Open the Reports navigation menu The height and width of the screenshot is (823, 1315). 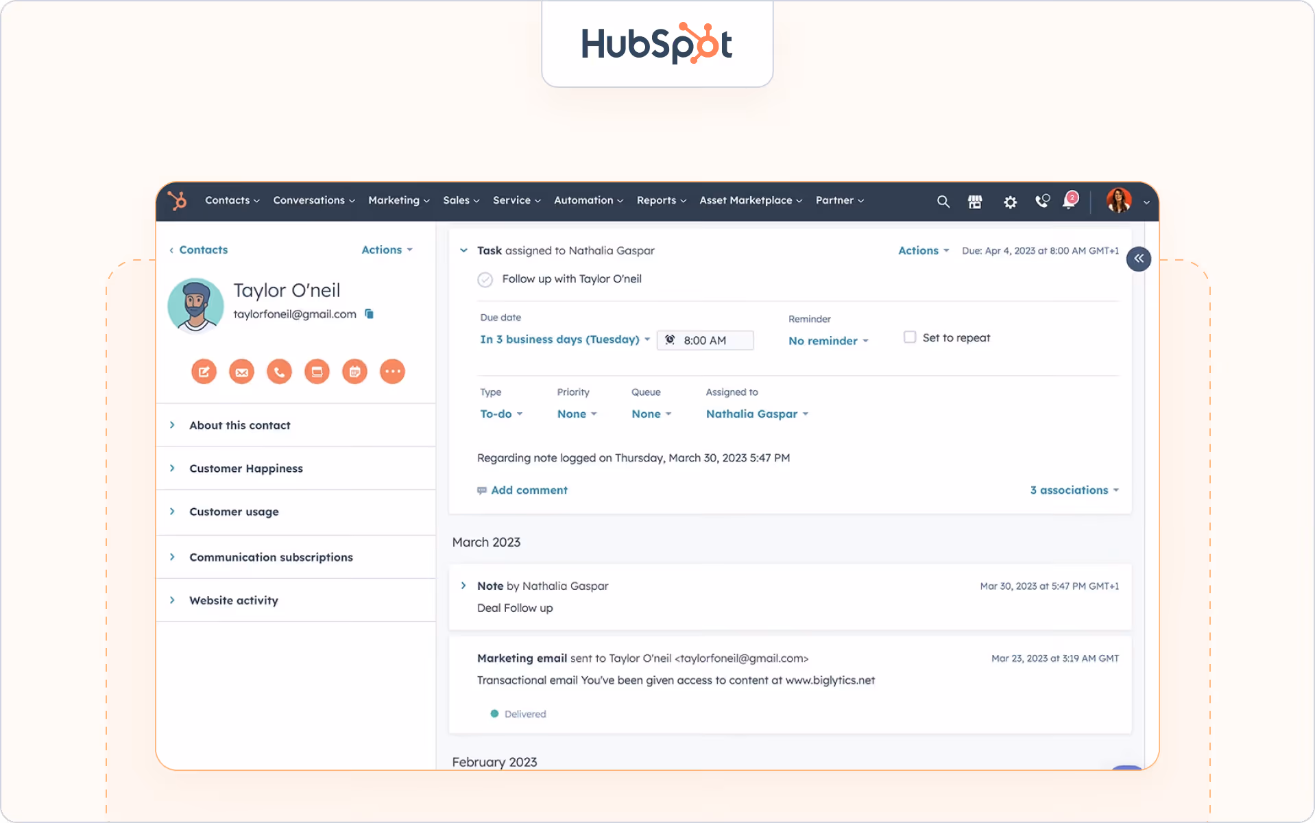click(x=662, y=200)
